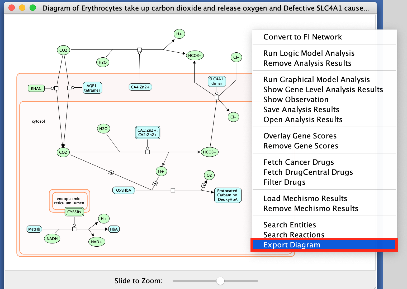Select Show Observation menu entry
The image size is (407, 289).
tap(325, 99)
